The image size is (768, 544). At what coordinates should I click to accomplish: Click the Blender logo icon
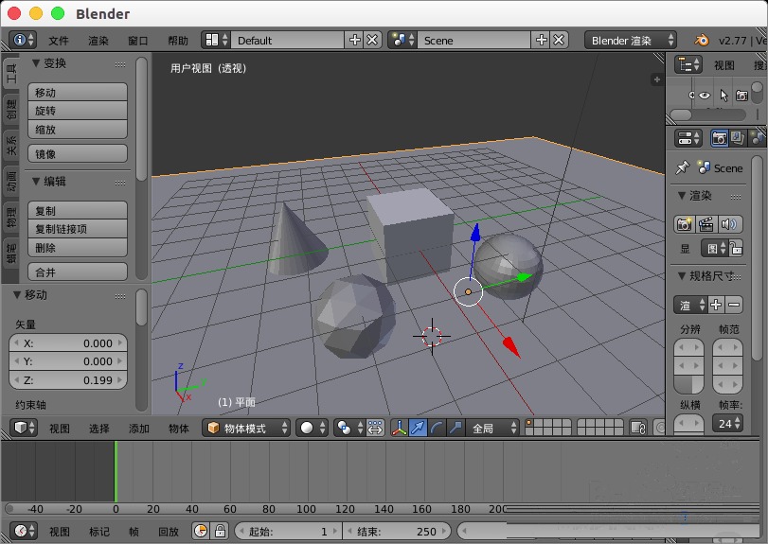tap(702, 40)
